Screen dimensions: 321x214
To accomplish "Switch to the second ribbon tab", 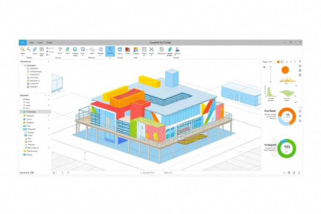I will 31,42.
